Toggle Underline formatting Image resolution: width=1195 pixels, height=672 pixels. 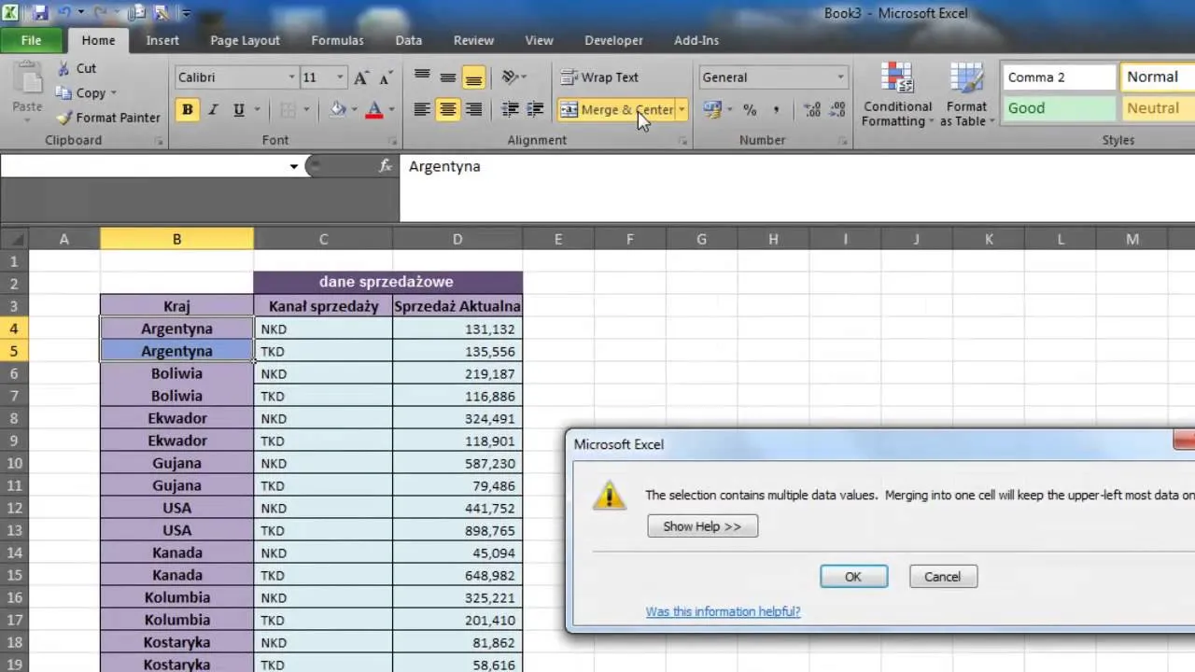(x=238, y=109)
